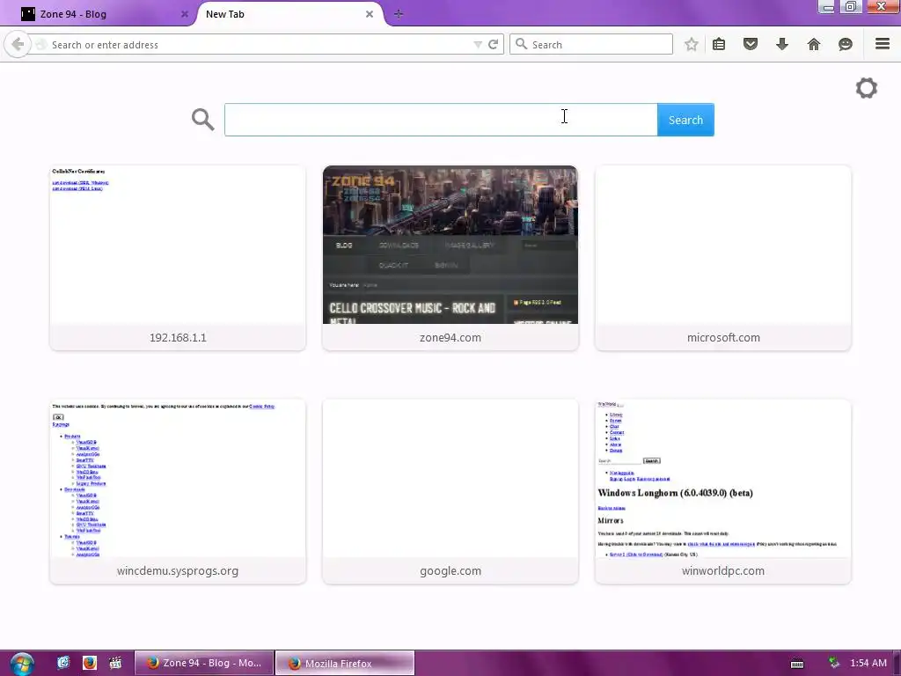Launch pinned Firefox icon in taskbar
The height and width of the screenshot is (676, 901).
point(90,663)
